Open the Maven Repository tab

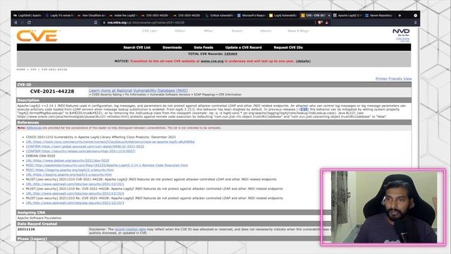coord(379,16)
